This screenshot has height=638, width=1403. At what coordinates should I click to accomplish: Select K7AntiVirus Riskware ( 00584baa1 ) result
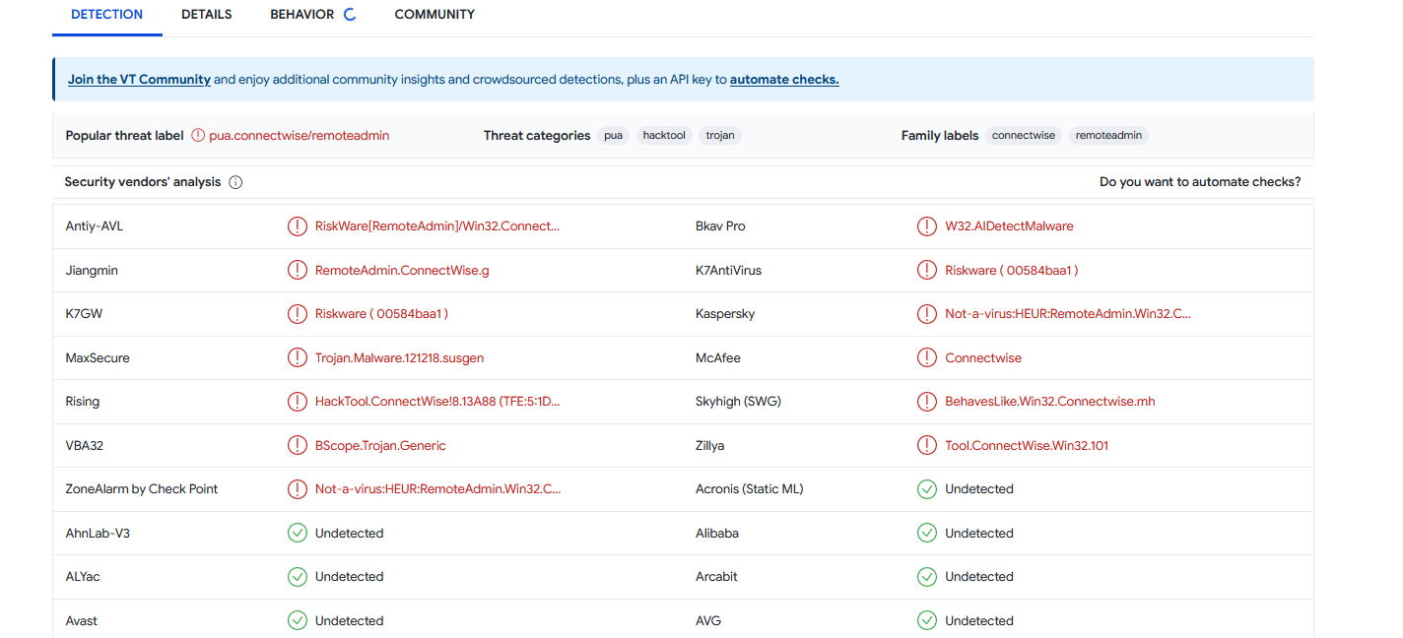pos(1012,271)
